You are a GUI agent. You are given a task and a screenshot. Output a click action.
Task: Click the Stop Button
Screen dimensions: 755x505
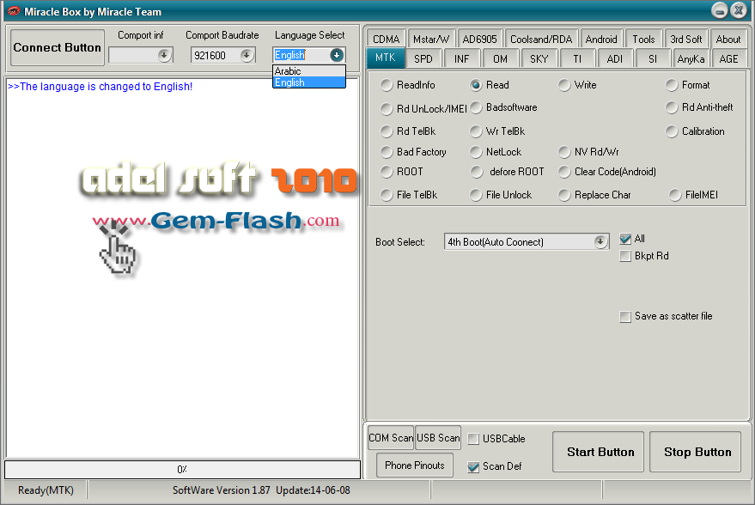(695, 452)
